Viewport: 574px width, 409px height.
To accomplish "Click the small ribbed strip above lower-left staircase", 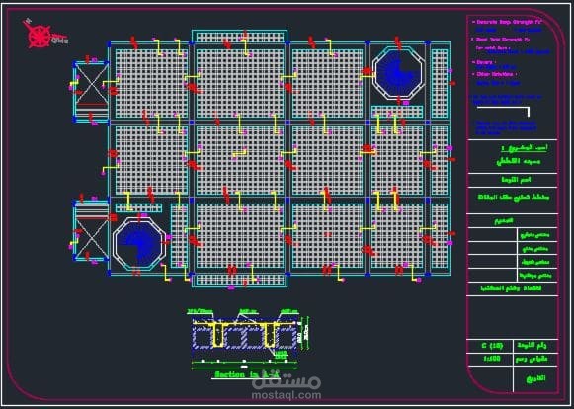I will tap(138, 208).
